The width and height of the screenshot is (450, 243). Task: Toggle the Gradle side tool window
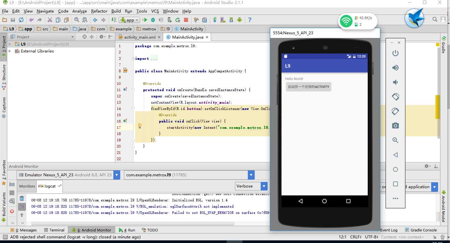[x=443, y=46]
